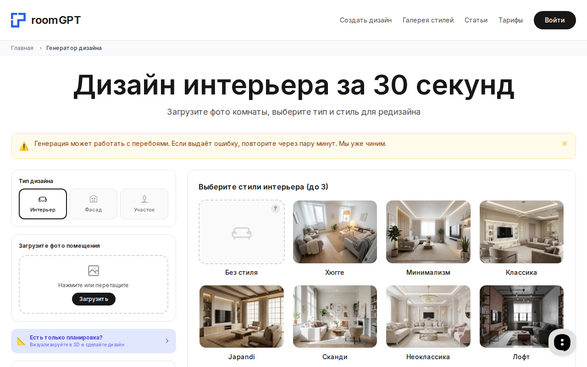587x367 pixels.
Task: Dismiss the yellow warning banner
Action: point(565,143)
